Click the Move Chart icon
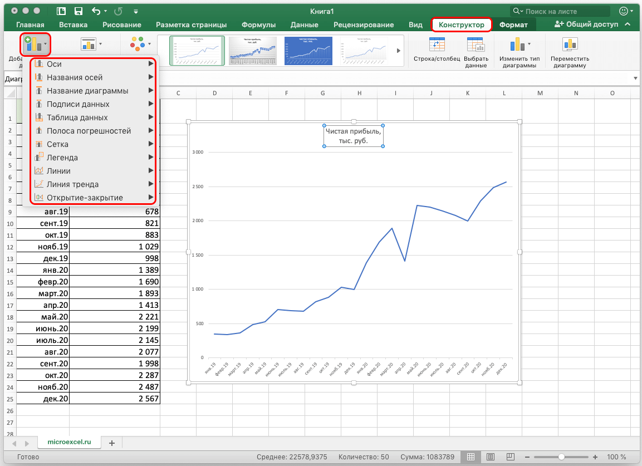 [570, 44]
